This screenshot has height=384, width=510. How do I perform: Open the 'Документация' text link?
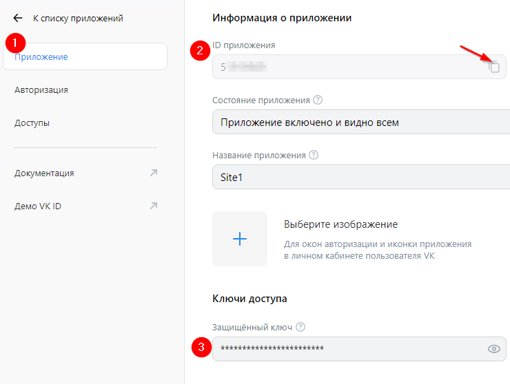coord(44,173)
